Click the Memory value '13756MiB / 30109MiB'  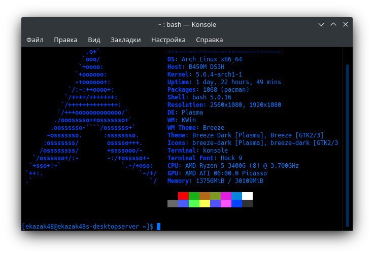point(230,181)
